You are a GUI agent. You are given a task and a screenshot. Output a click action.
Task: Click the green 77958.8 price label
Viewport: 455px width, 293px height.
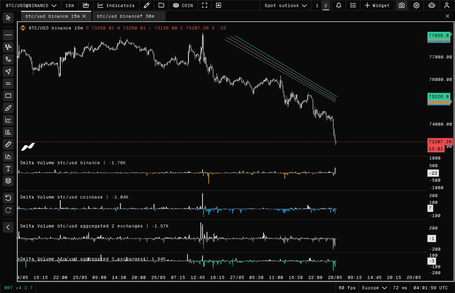[439, 36]
